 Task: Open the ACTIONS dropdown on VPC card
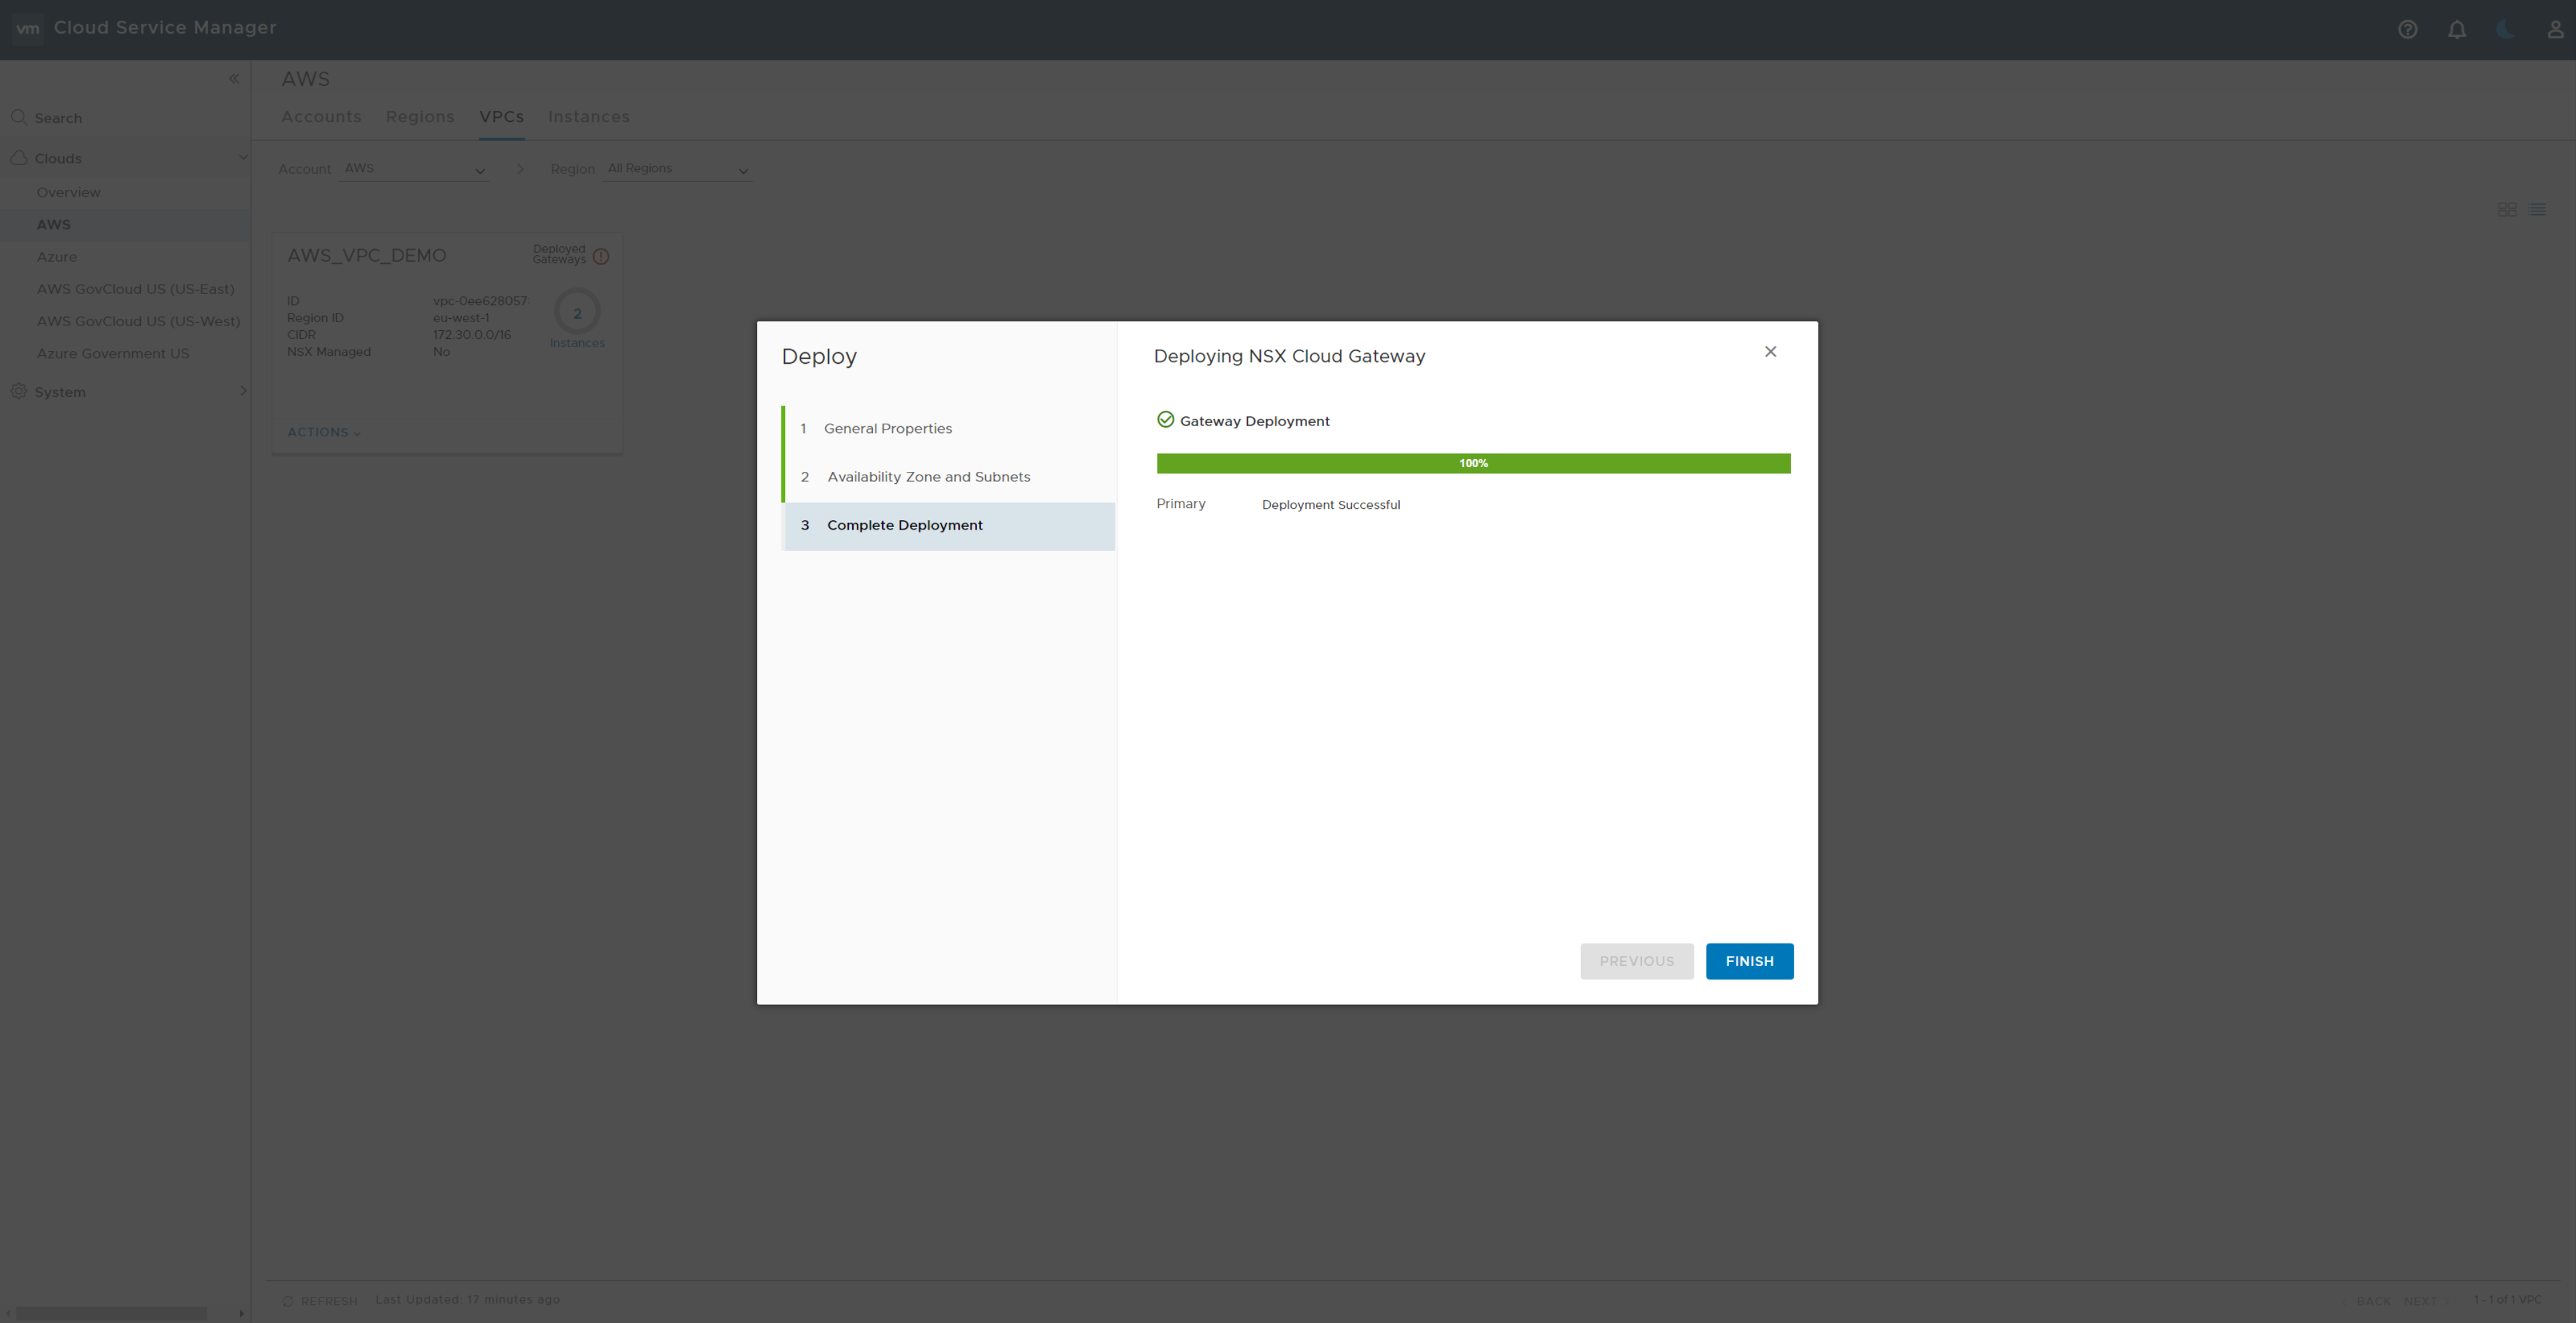(324, 432)
